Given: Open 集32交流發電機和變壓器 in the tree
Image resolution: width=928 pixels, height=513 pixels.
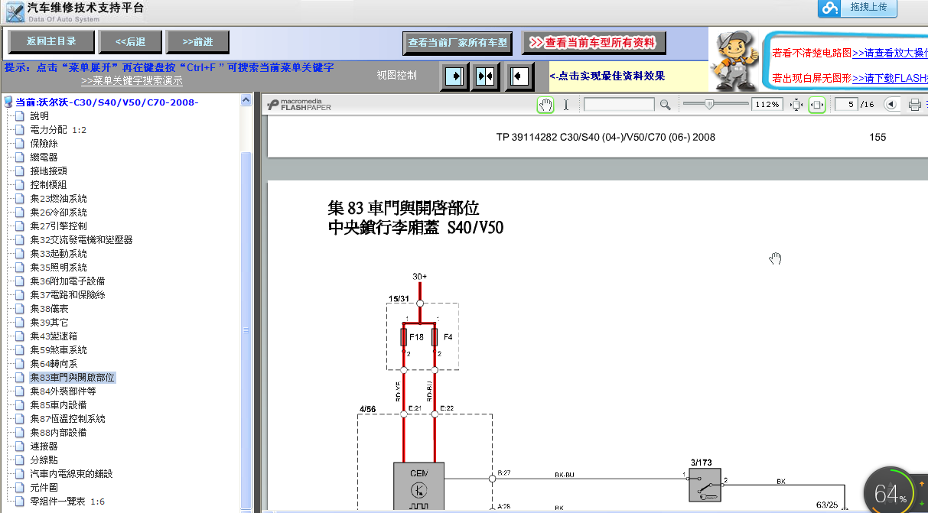Looking at the screenshot, I should click(x=81, y=240).
